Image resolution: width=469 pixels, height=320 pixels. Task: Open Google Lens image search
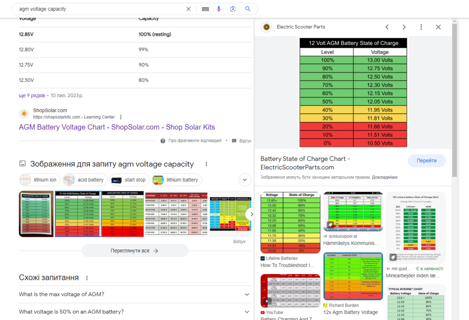(x=233, y=9)
